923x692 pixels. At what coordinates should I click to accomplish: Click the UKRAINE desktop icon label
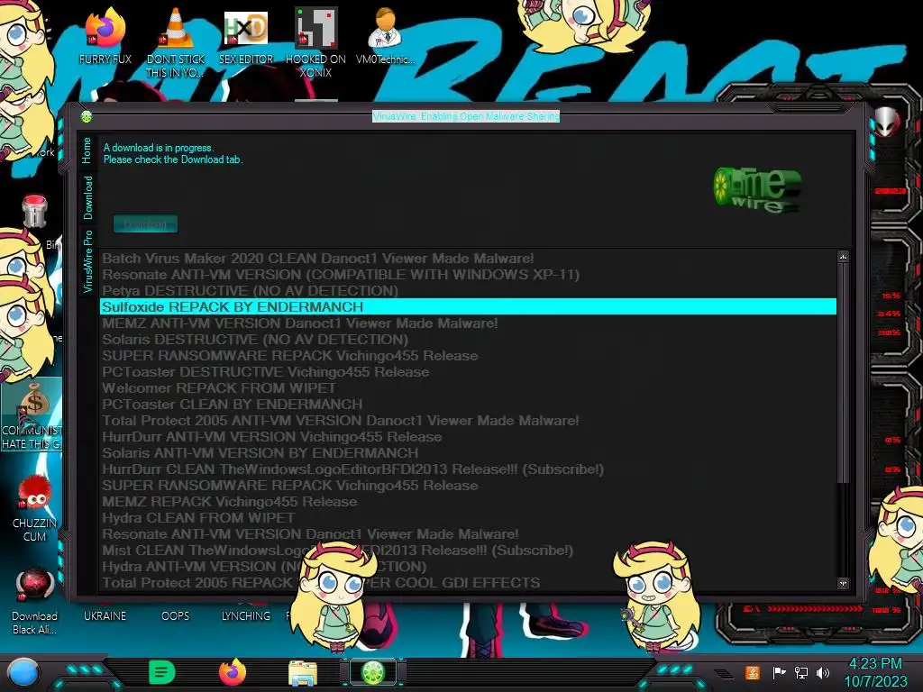pyautogui.click(x=105, y=616)
